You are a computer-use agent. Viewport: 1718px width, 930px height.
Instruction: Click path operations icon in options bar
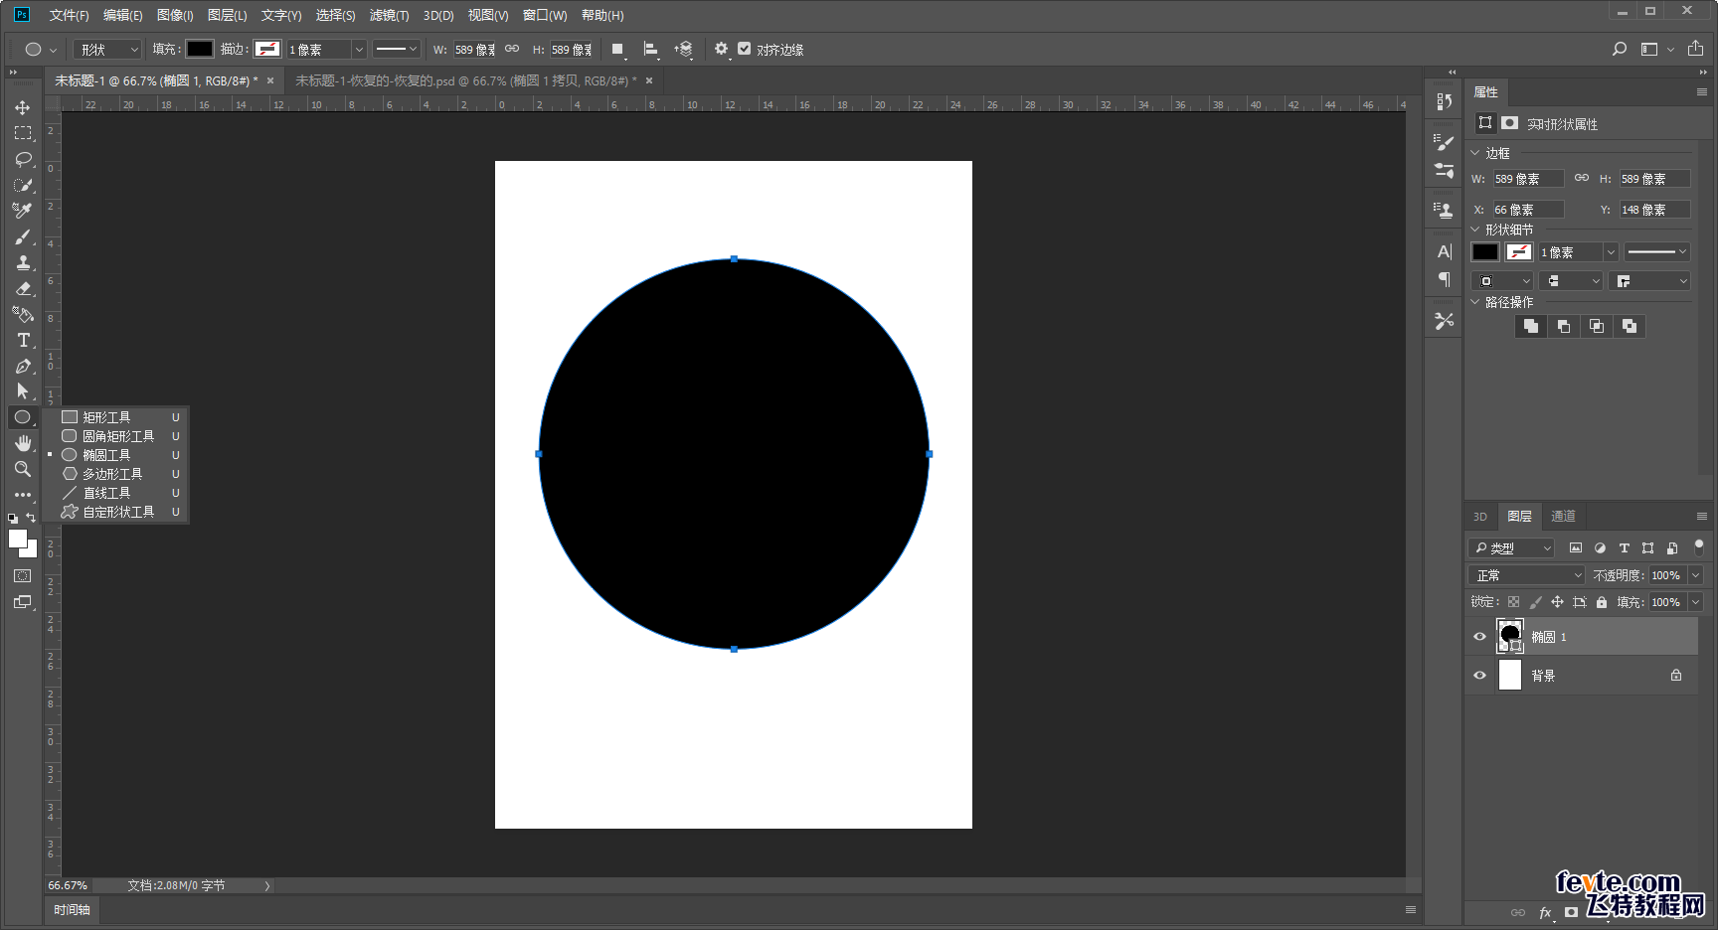(617, 49)
